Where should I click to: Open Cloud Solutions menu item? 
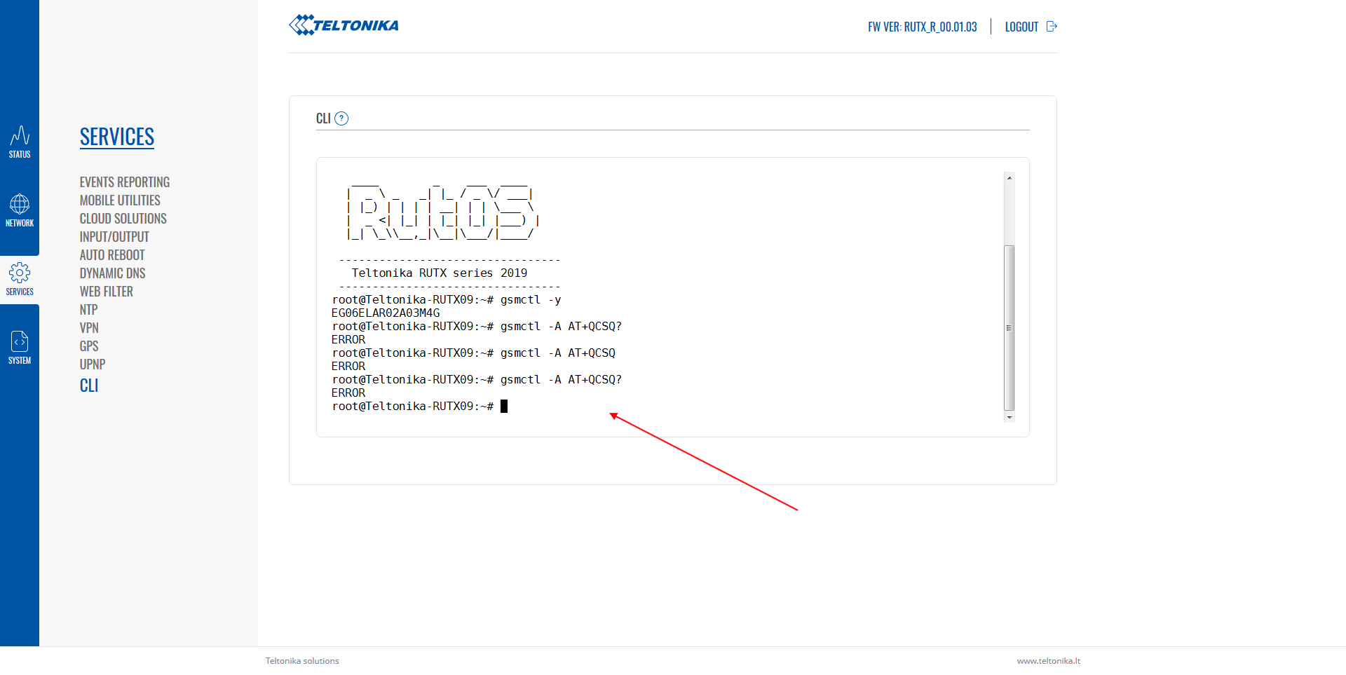(123, 219)
